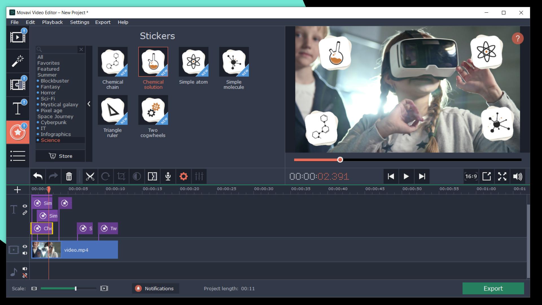Click the Export button
The image size is (542, 305).
click(493, 288)
